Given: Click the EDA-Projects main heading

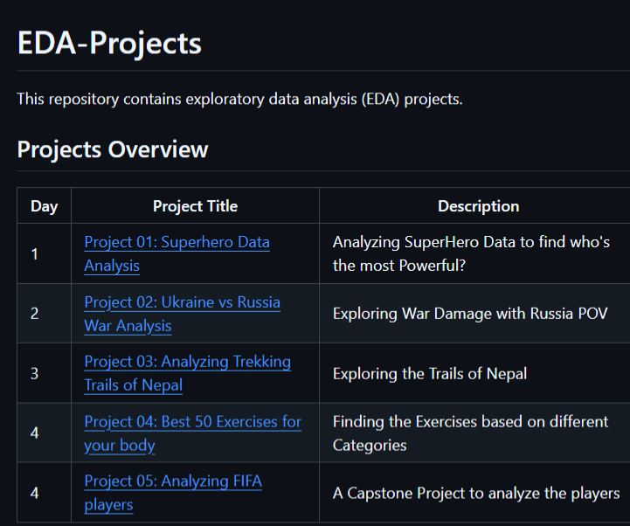Looking at the screenshot, I should (x=109, y=43).
